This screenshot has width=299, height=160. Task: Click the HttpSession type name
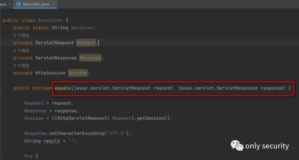pyautogui.click(x=50, y=73)
